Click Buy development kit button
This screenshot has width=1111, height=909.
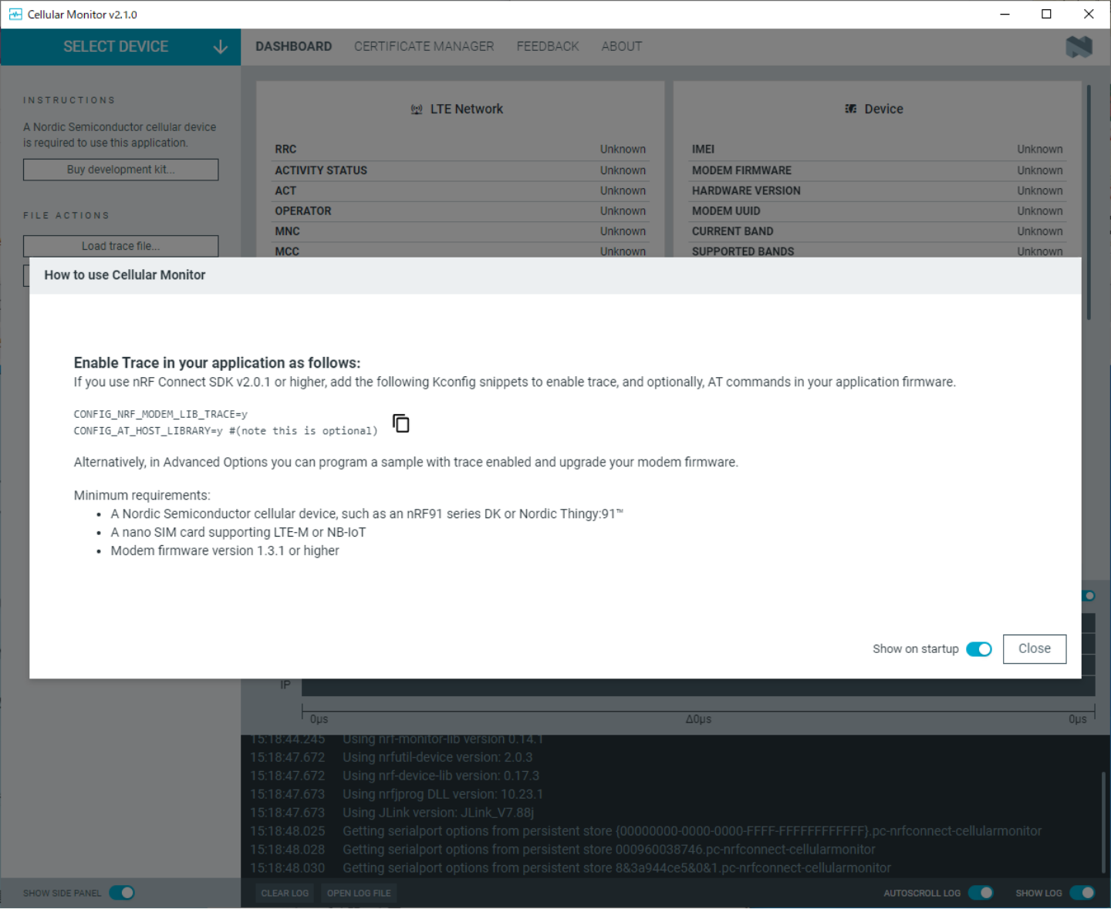coord(120,170)
